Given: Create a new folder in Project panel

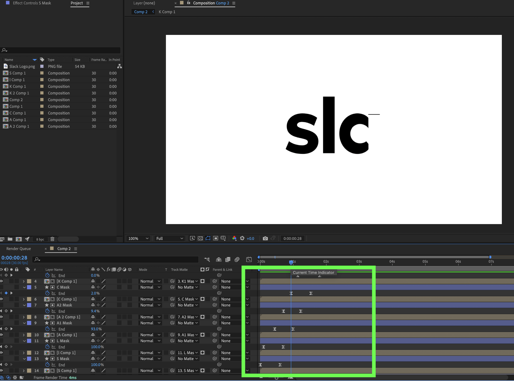Looking at the screenshot, I should point(10,239).
